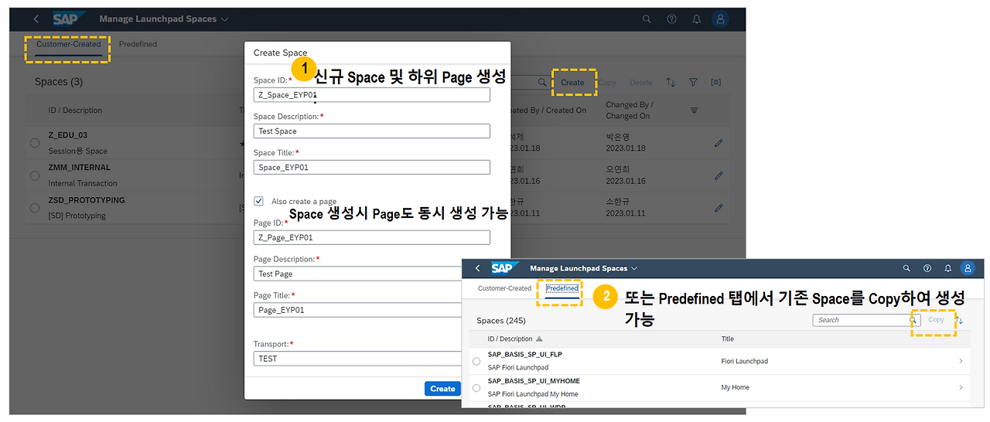Screen dimensions: 990x422
Task: Open search icon in Predefined window header
Action: [x=906, y=268]
